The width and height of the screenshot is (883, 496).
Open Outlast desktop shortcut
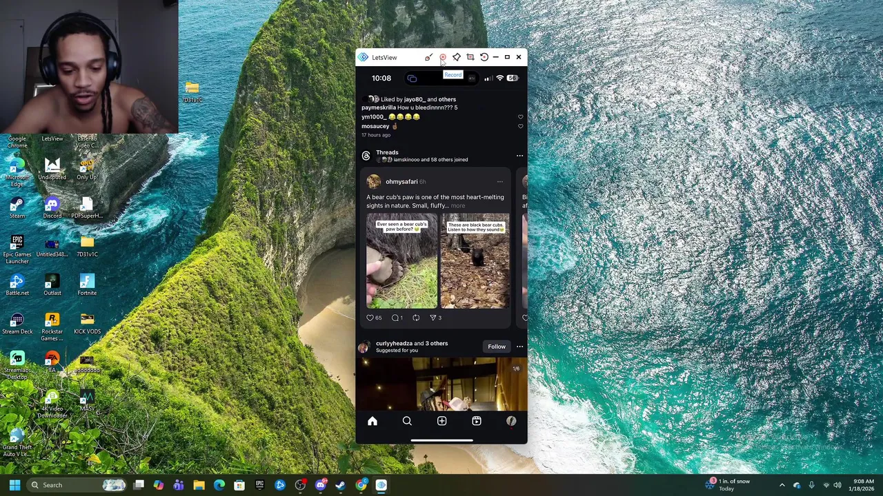tap(52, 285)
